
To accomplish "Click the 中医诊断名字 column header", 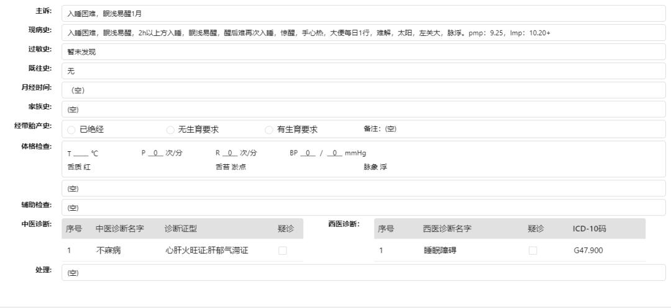I will point(120,229).
